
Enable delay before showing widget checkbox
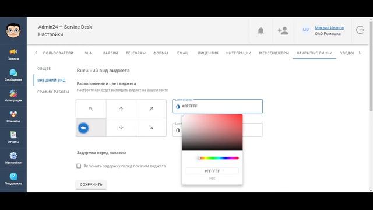(x=79, y=166)
